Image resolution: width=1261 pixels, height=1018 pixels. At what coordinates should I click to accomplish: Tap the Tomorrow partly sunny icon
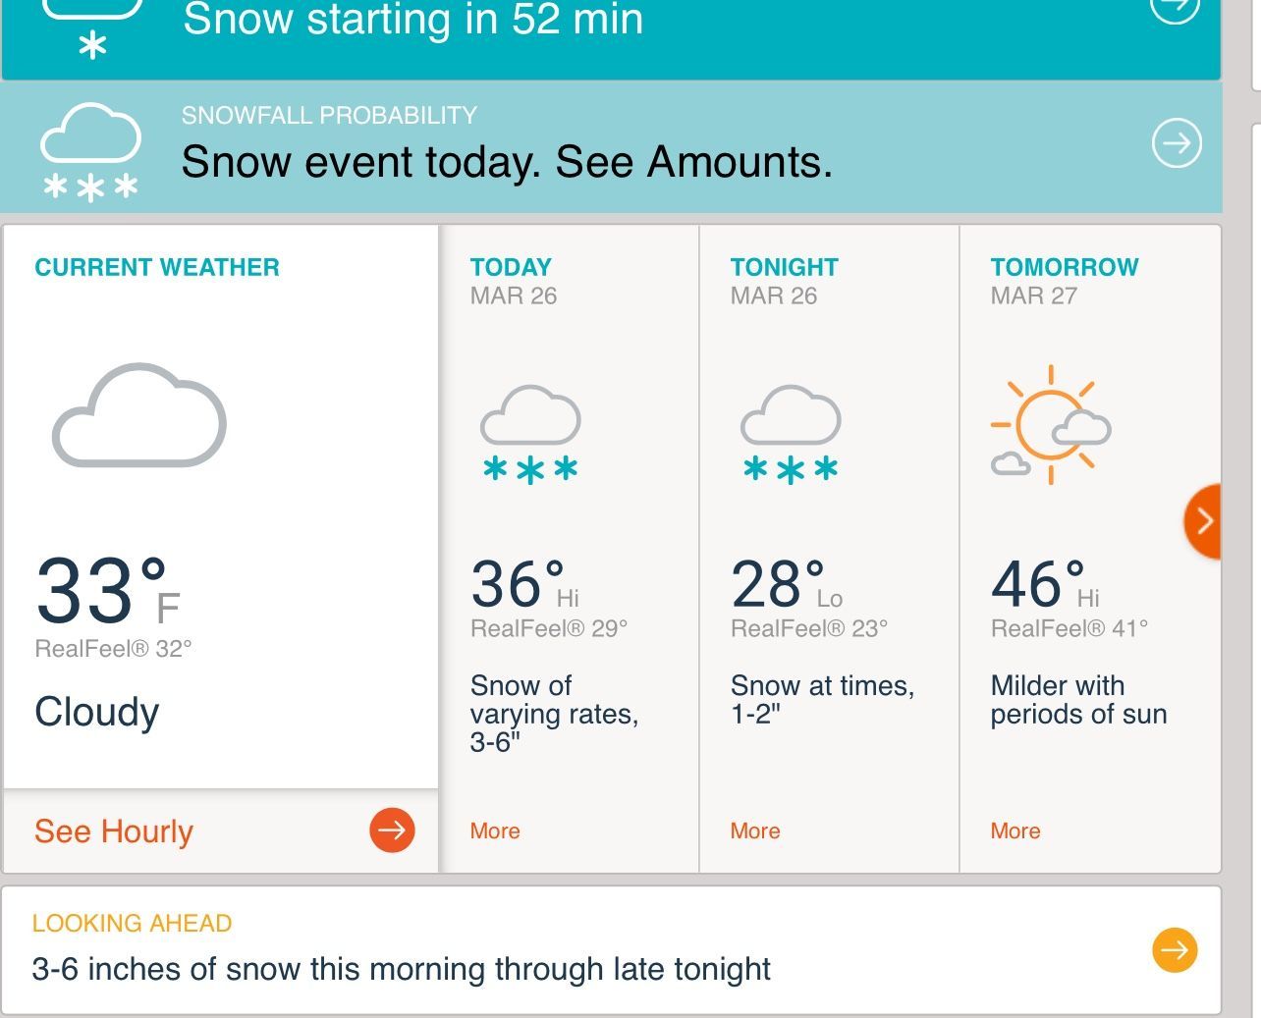coord(1051,424)
